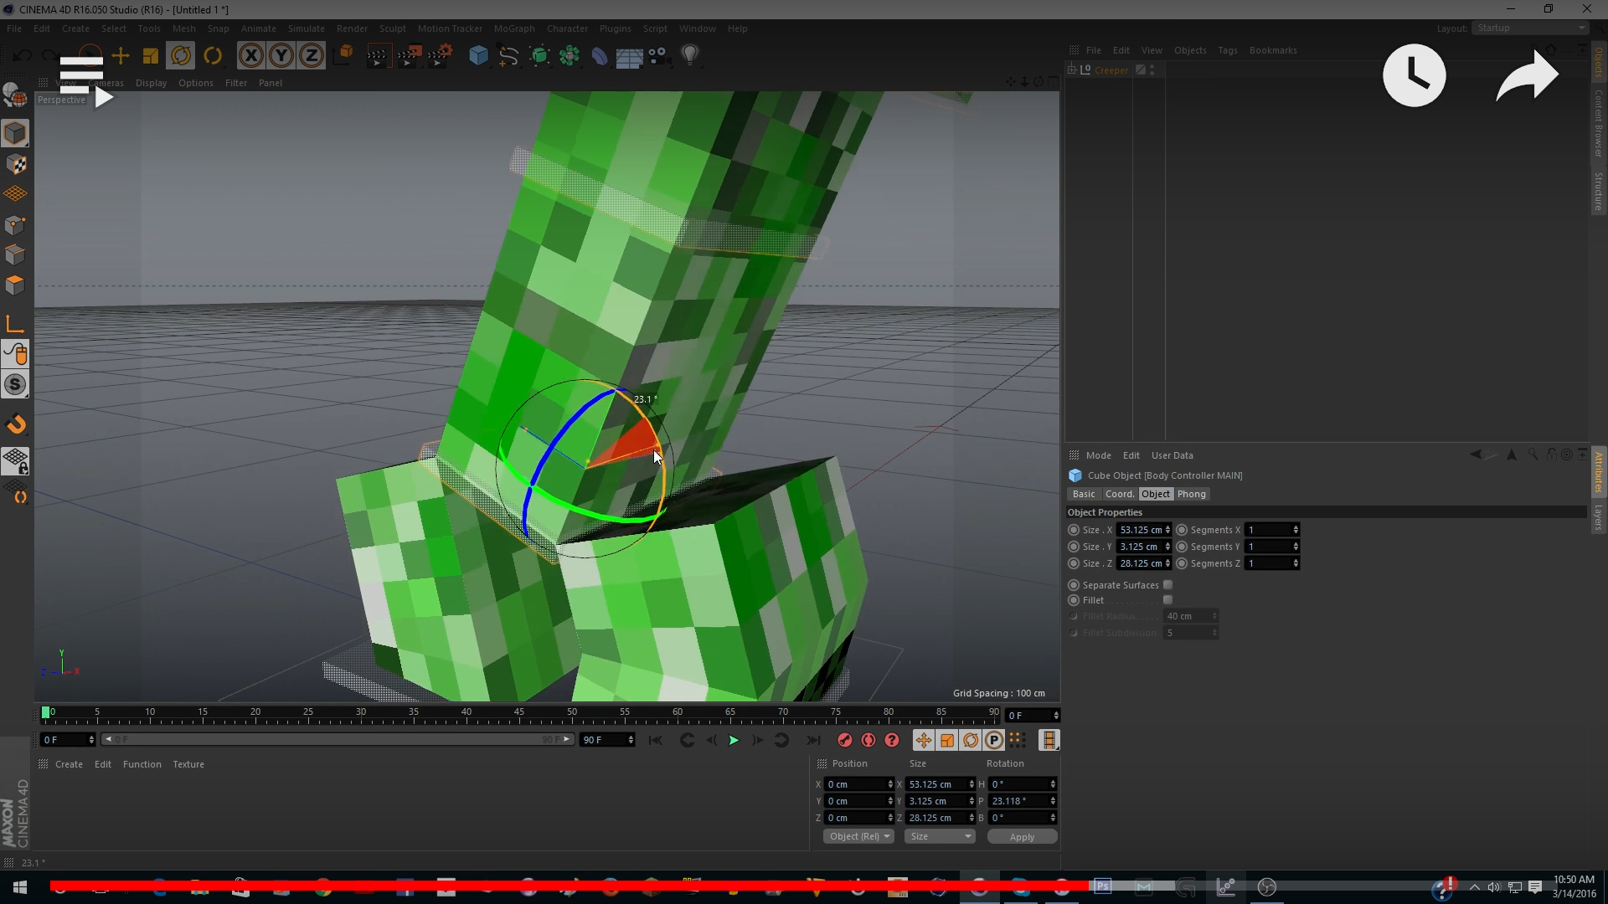Add a Light object
The height and width of the screenshot is (904, 1608).
pyautogui.click(x=689, y=56)
